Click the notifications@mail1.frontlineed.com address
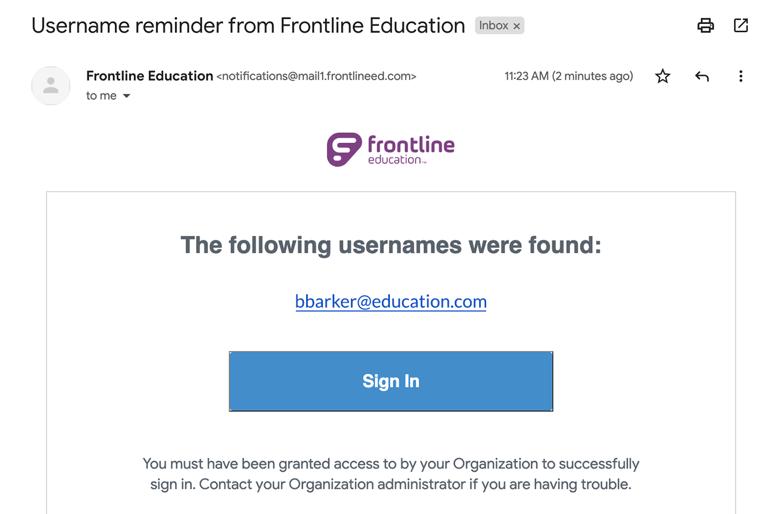 point(316,76)
